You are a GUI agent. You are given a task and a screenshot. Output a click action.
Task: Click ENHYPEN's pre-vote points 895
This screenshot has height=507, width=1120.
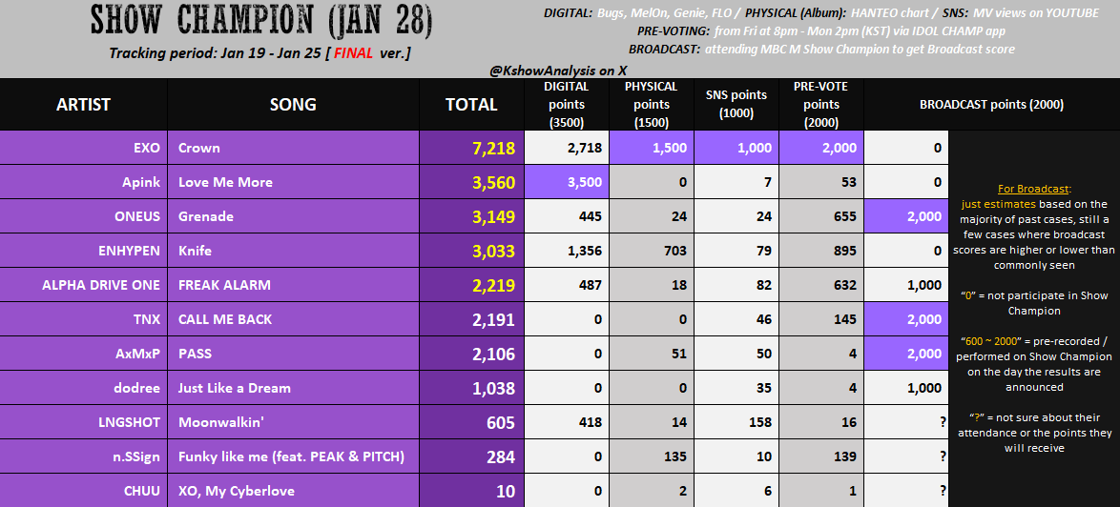click(x=821, y=251)
